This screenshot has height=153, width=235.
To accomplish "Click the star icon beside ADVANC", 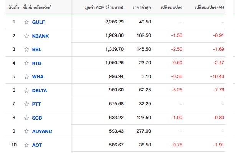I will 26,131.
